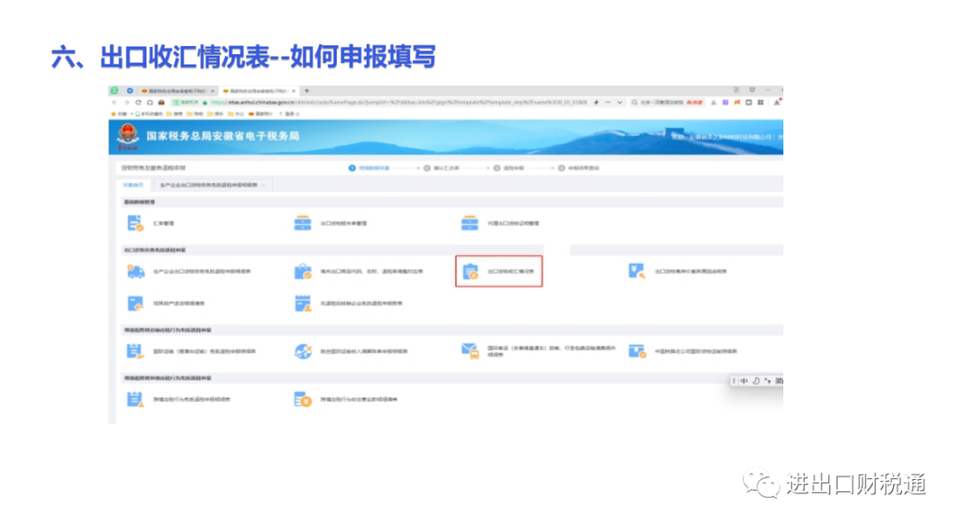Close the first browser tab
Screen dimensions: 957x526
[x=213, y=91]
